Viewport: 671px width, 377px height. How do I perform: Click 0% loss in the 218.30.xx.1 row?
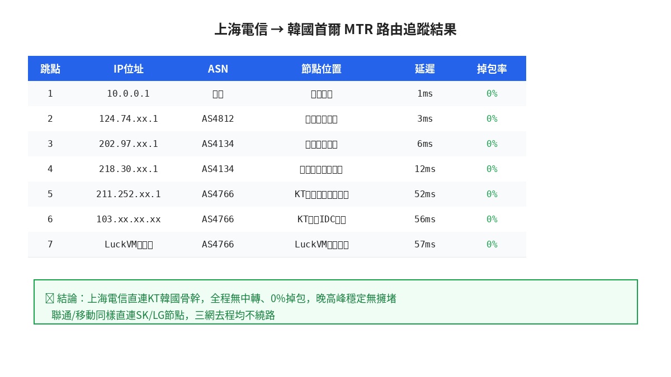coord(492,169)
